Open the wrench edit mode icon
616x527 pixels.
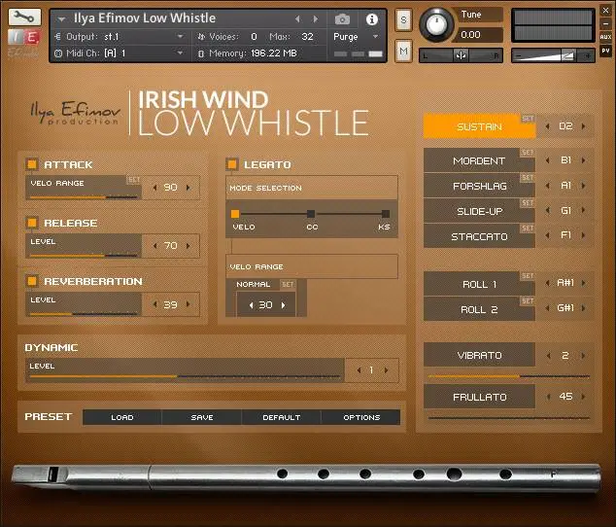pos(24,17)
